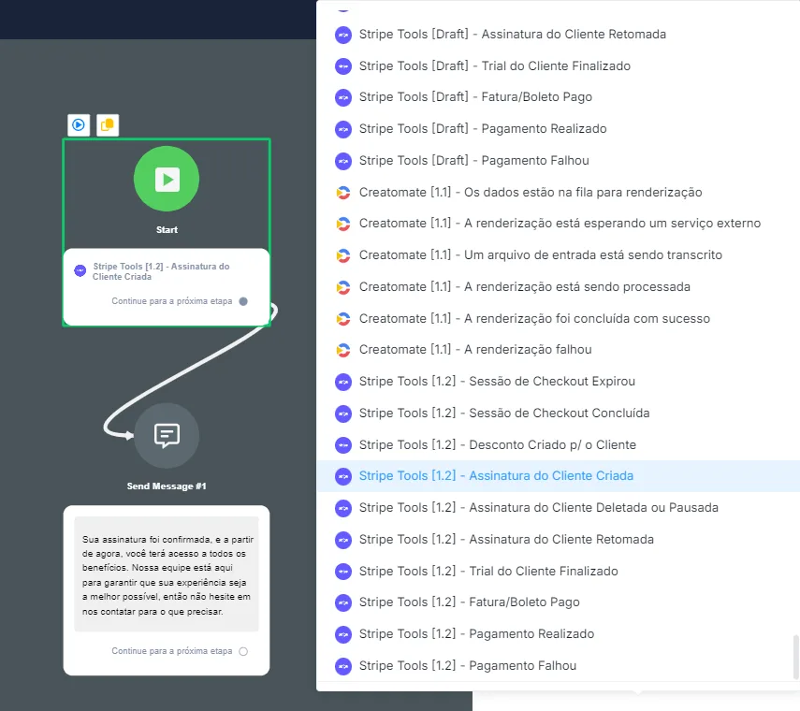This screenshot has height=711, width=800.
Task: Click the Start card's Continue para a próxima etapa connector dot
Action: [243, 301]
